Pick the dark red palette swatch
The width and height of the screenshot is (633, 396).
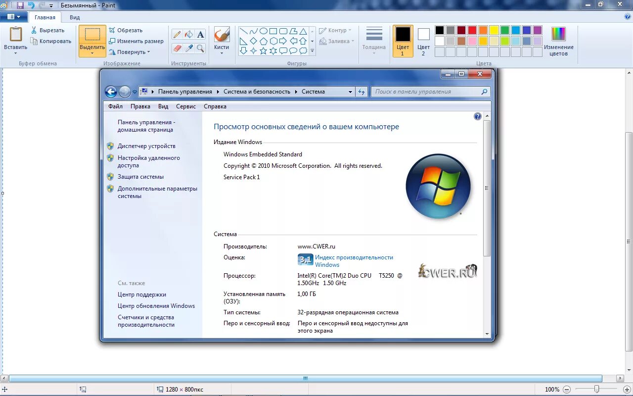pyautogui.click(x=461, y=30)
